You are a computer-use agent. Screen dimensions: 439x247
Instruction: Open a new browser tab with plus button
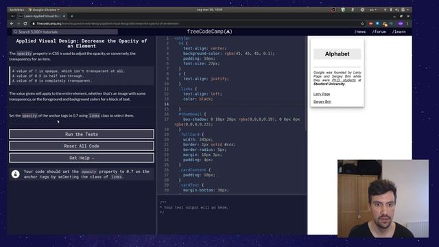72,16
